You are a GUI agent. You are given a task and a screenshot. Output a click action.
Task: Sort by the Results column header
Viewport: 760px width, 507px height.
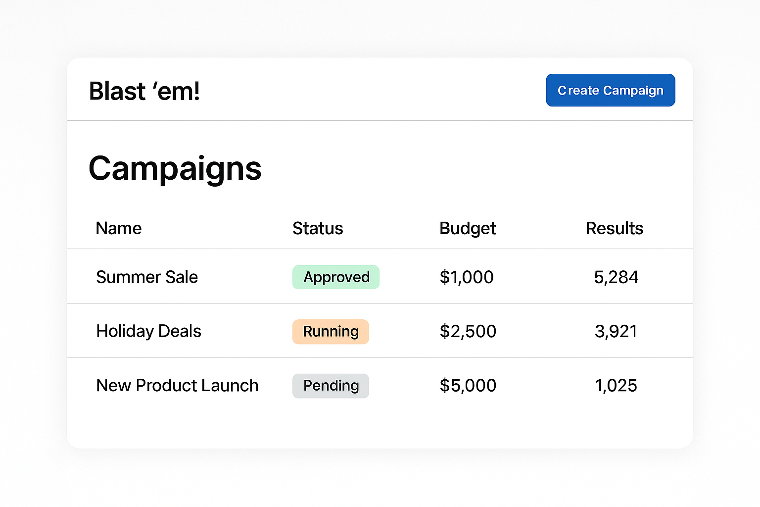click(614, 228)
